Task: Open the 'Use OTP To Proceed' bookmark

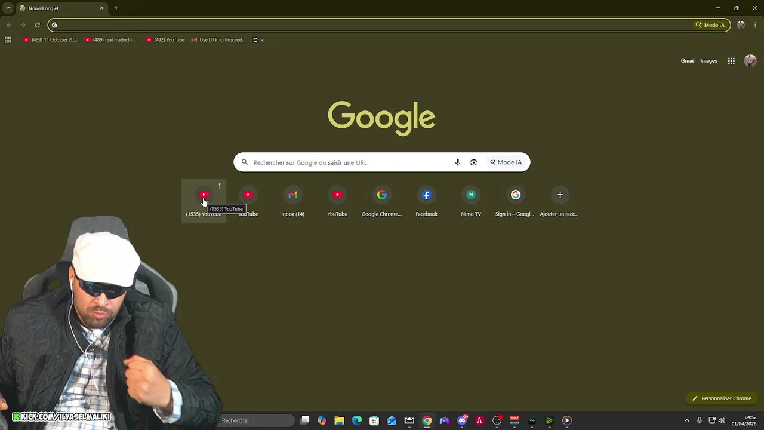Action: pyautogui.click(x=218, y=40)
